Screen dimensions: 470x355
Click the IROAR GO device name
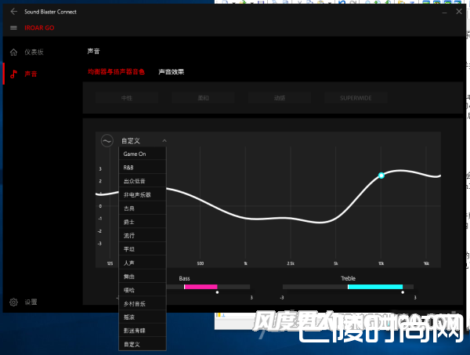point(39,28)
